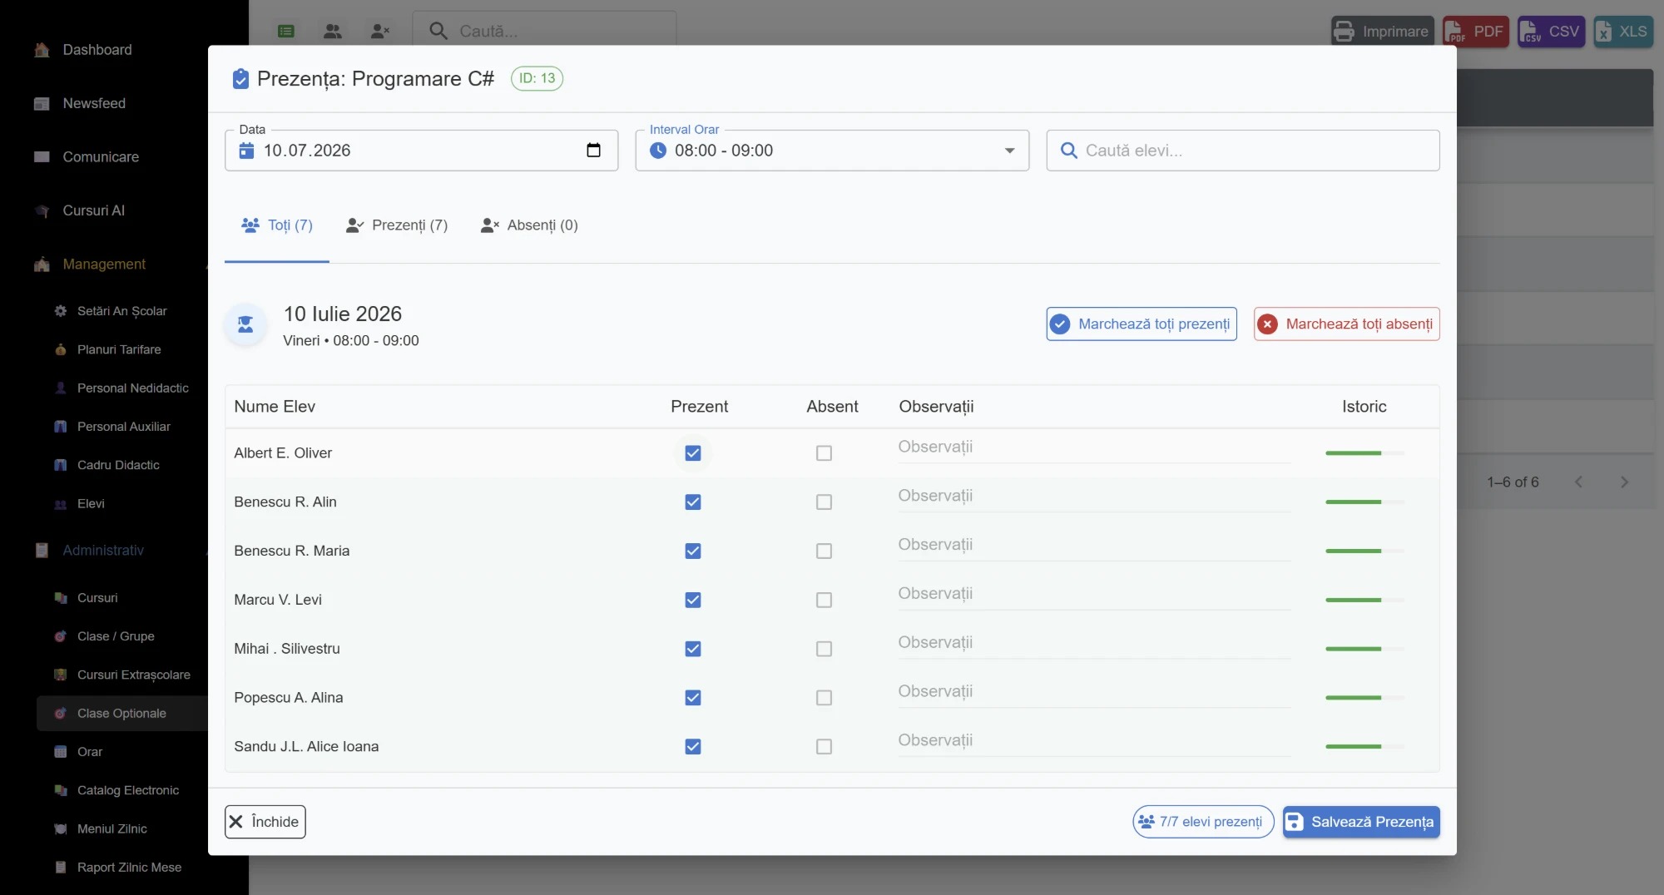Open the calendar picker icon in Data field
This screenshot has width=1664, height=895.
click(x=593, y=151)
